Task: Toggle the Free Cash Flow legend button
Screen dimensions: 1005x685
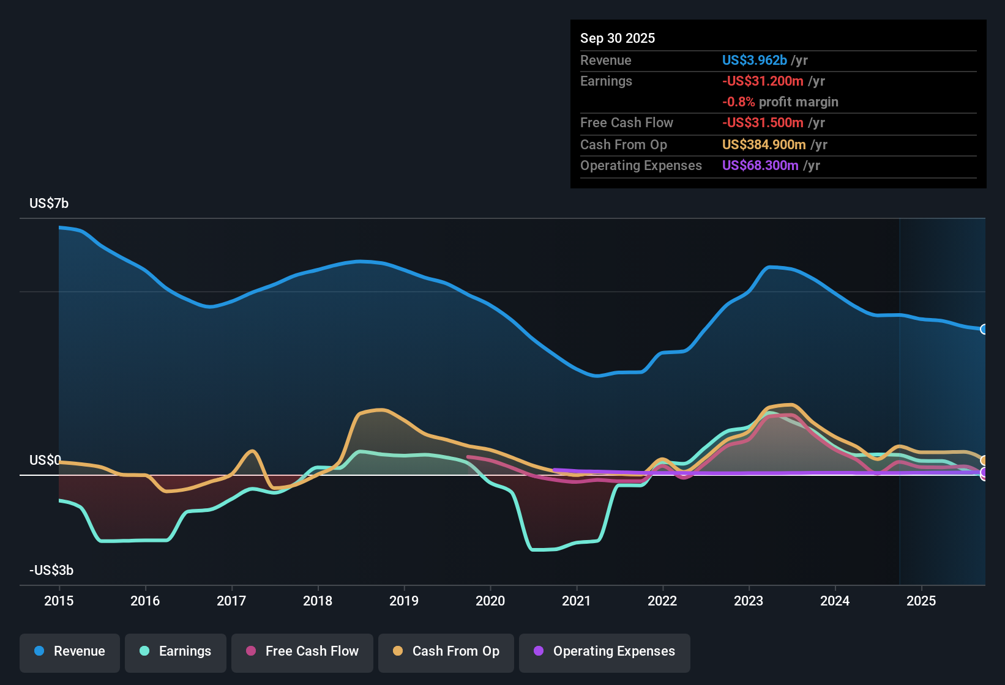Action: (x=302, y=653)
